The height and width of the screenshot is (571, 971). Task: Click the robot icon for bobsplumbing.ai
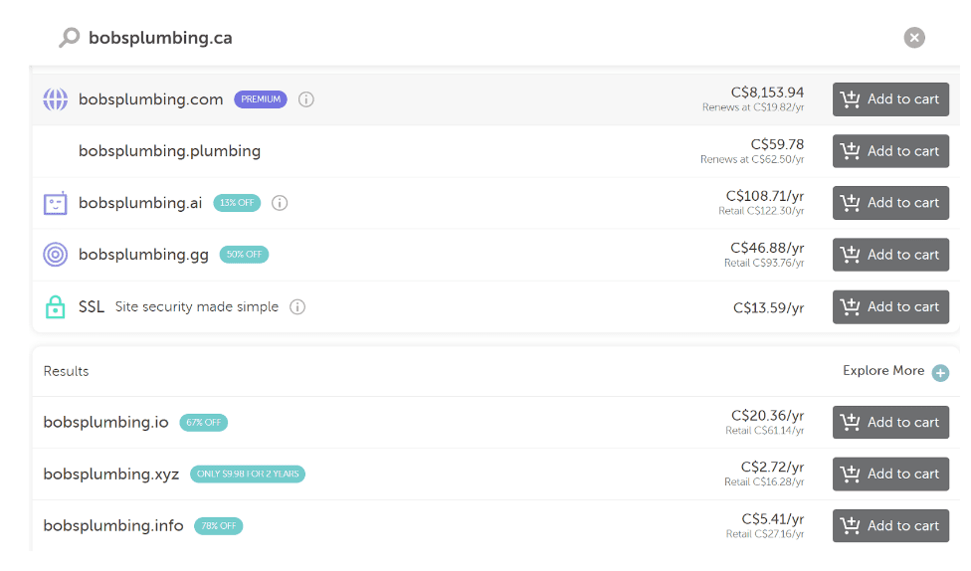55,203
